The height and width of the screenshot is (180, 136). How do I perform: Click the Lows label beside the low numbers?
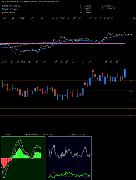point(134,62)
